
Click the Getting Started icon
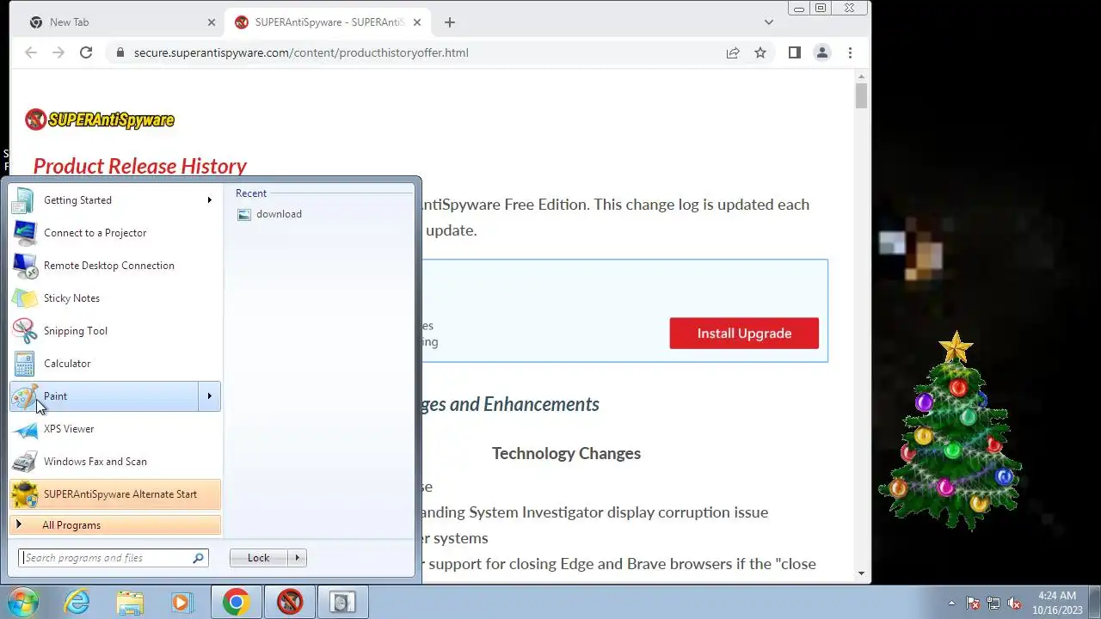click(x=25, y=200)
